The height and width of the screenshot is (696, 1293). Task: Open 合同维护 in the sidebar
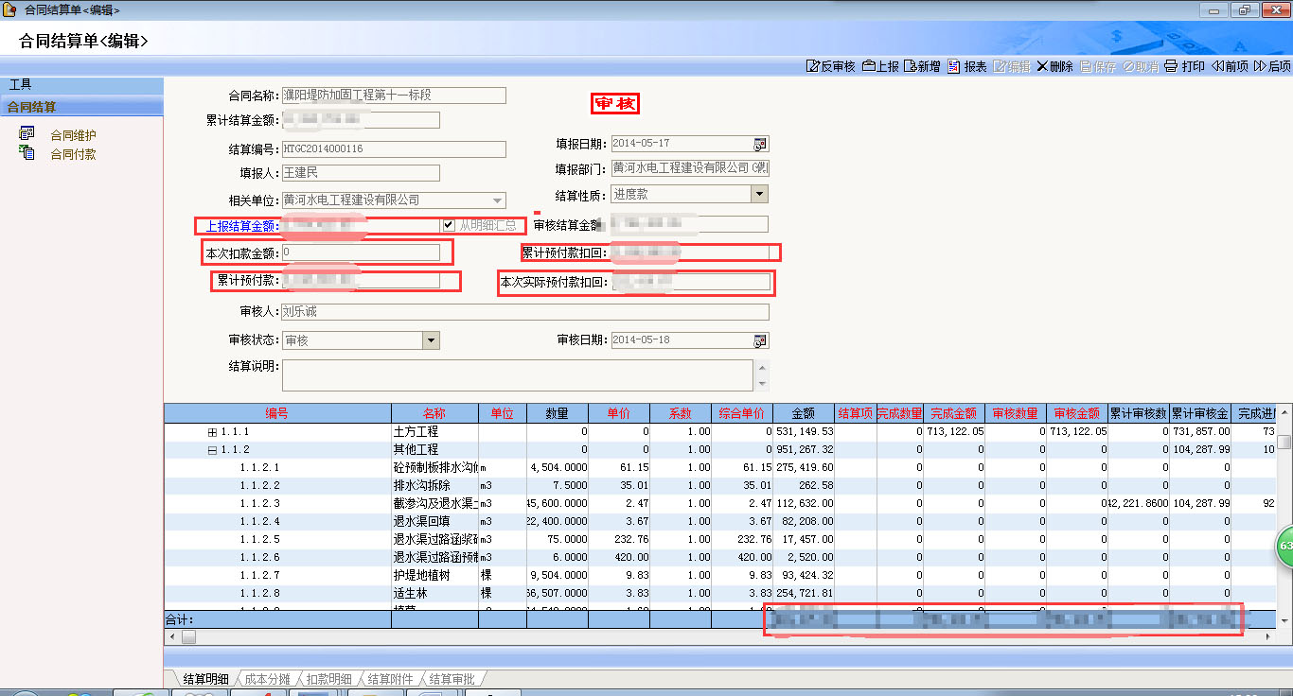tap(73, 135)
